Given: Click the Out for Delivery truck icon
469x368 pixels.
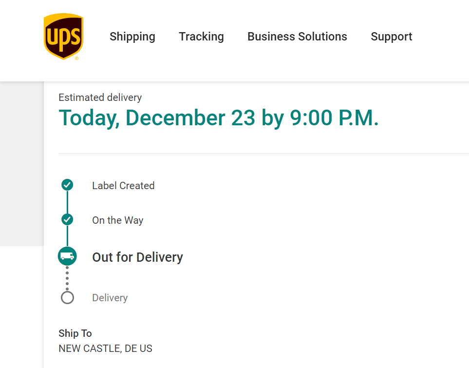Looking at the screenshot, I should click(67, 256).
